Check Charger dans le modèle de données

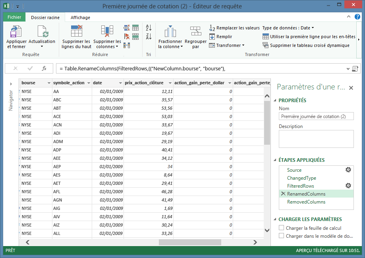coord(282,236)
